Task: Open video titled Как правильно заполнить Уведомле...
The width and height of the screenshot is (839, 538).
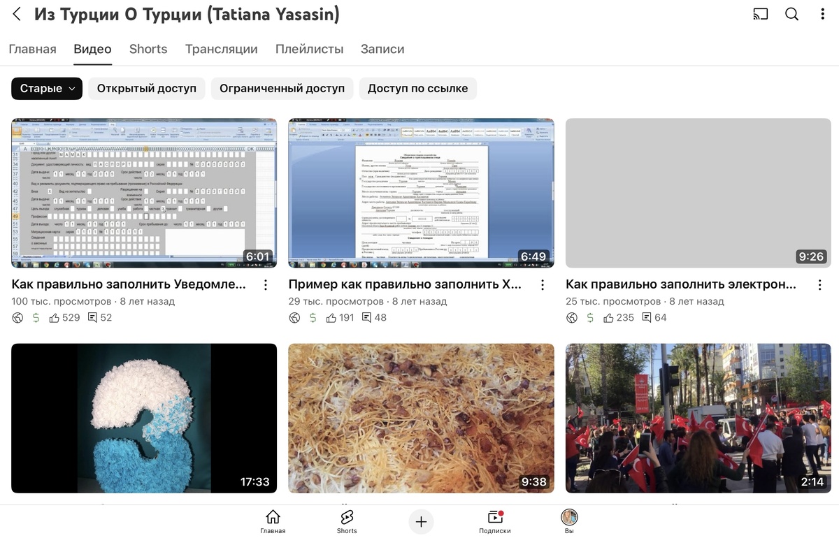Action: click(x=129, y=284)
